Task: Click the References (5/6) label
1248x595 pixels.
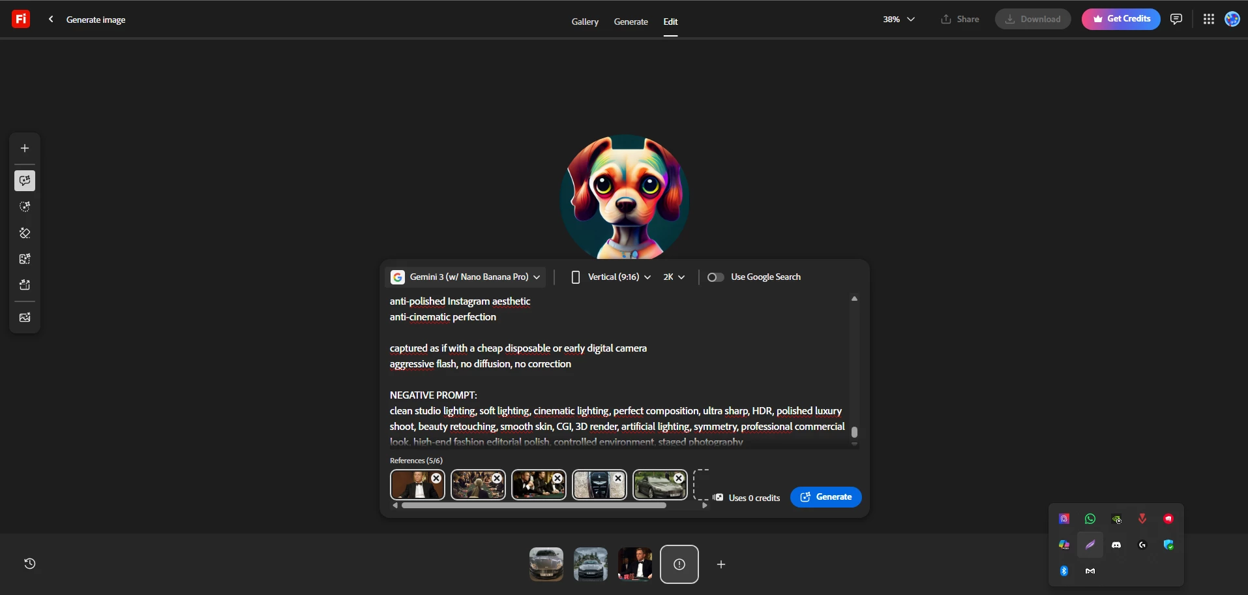Action: pos(416,461)
